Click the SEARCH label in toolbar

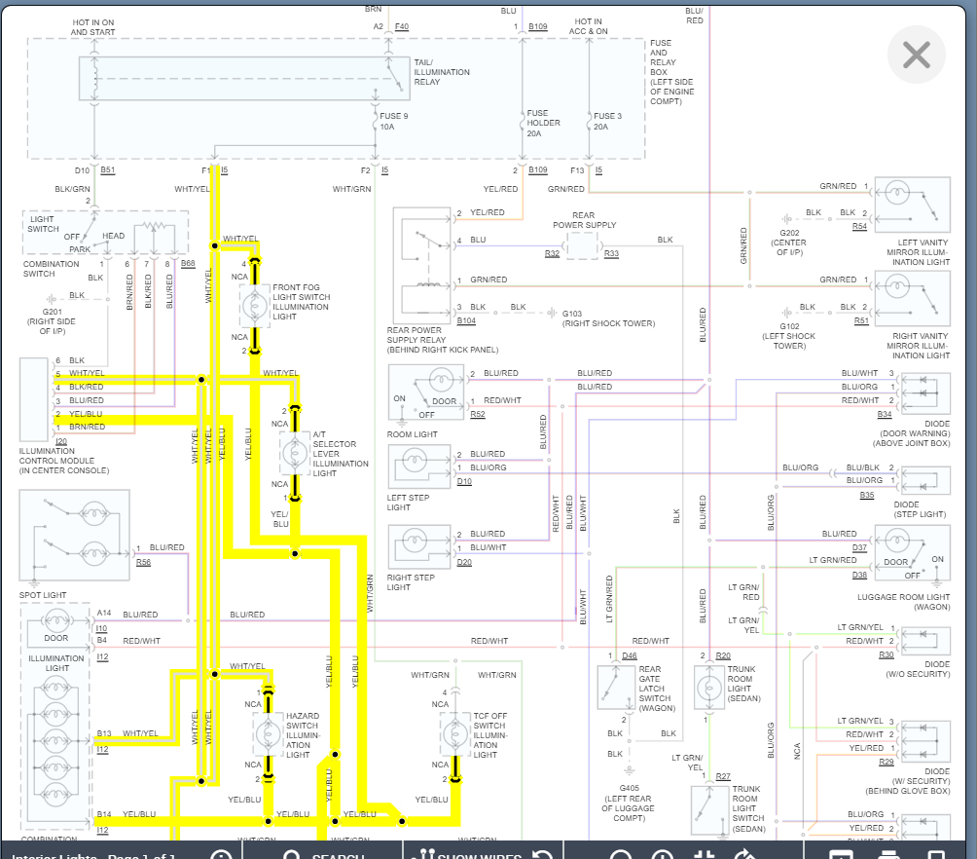pyautogui.click(x=338, y=855)
